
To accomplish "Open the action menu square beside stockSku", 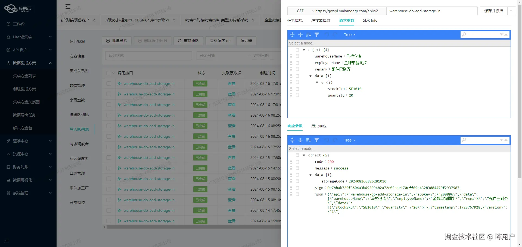I will pyautogui.click(x=297, y=89).
